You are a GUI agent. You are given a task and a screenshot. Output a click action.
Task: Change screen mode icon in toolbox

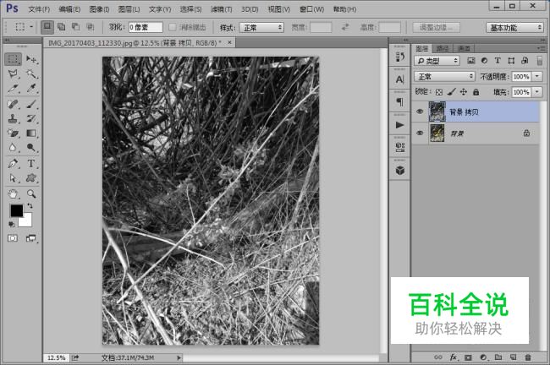(x=30, y=238)
